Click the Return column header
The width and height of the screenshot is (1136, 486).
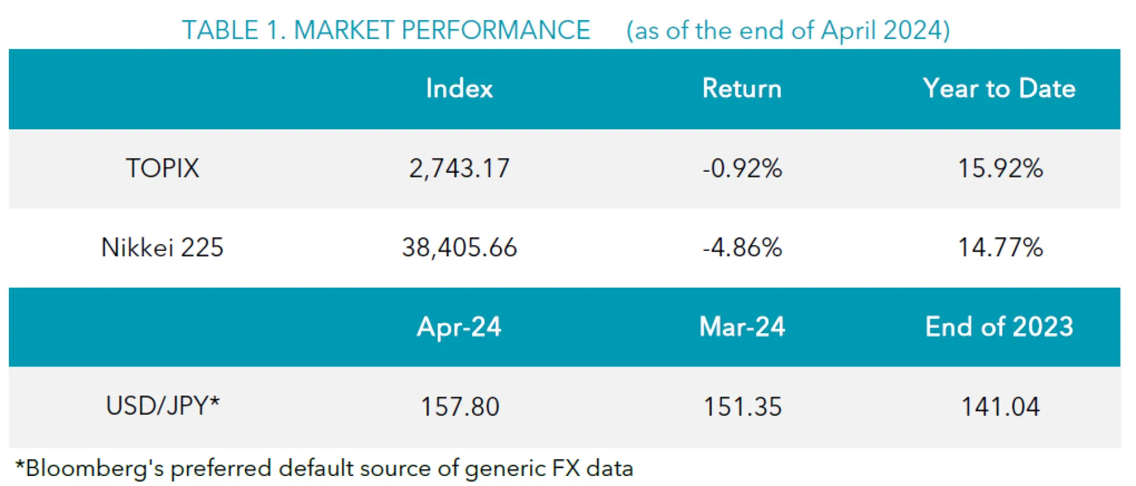pyautogui.click(x=742, y=89)
